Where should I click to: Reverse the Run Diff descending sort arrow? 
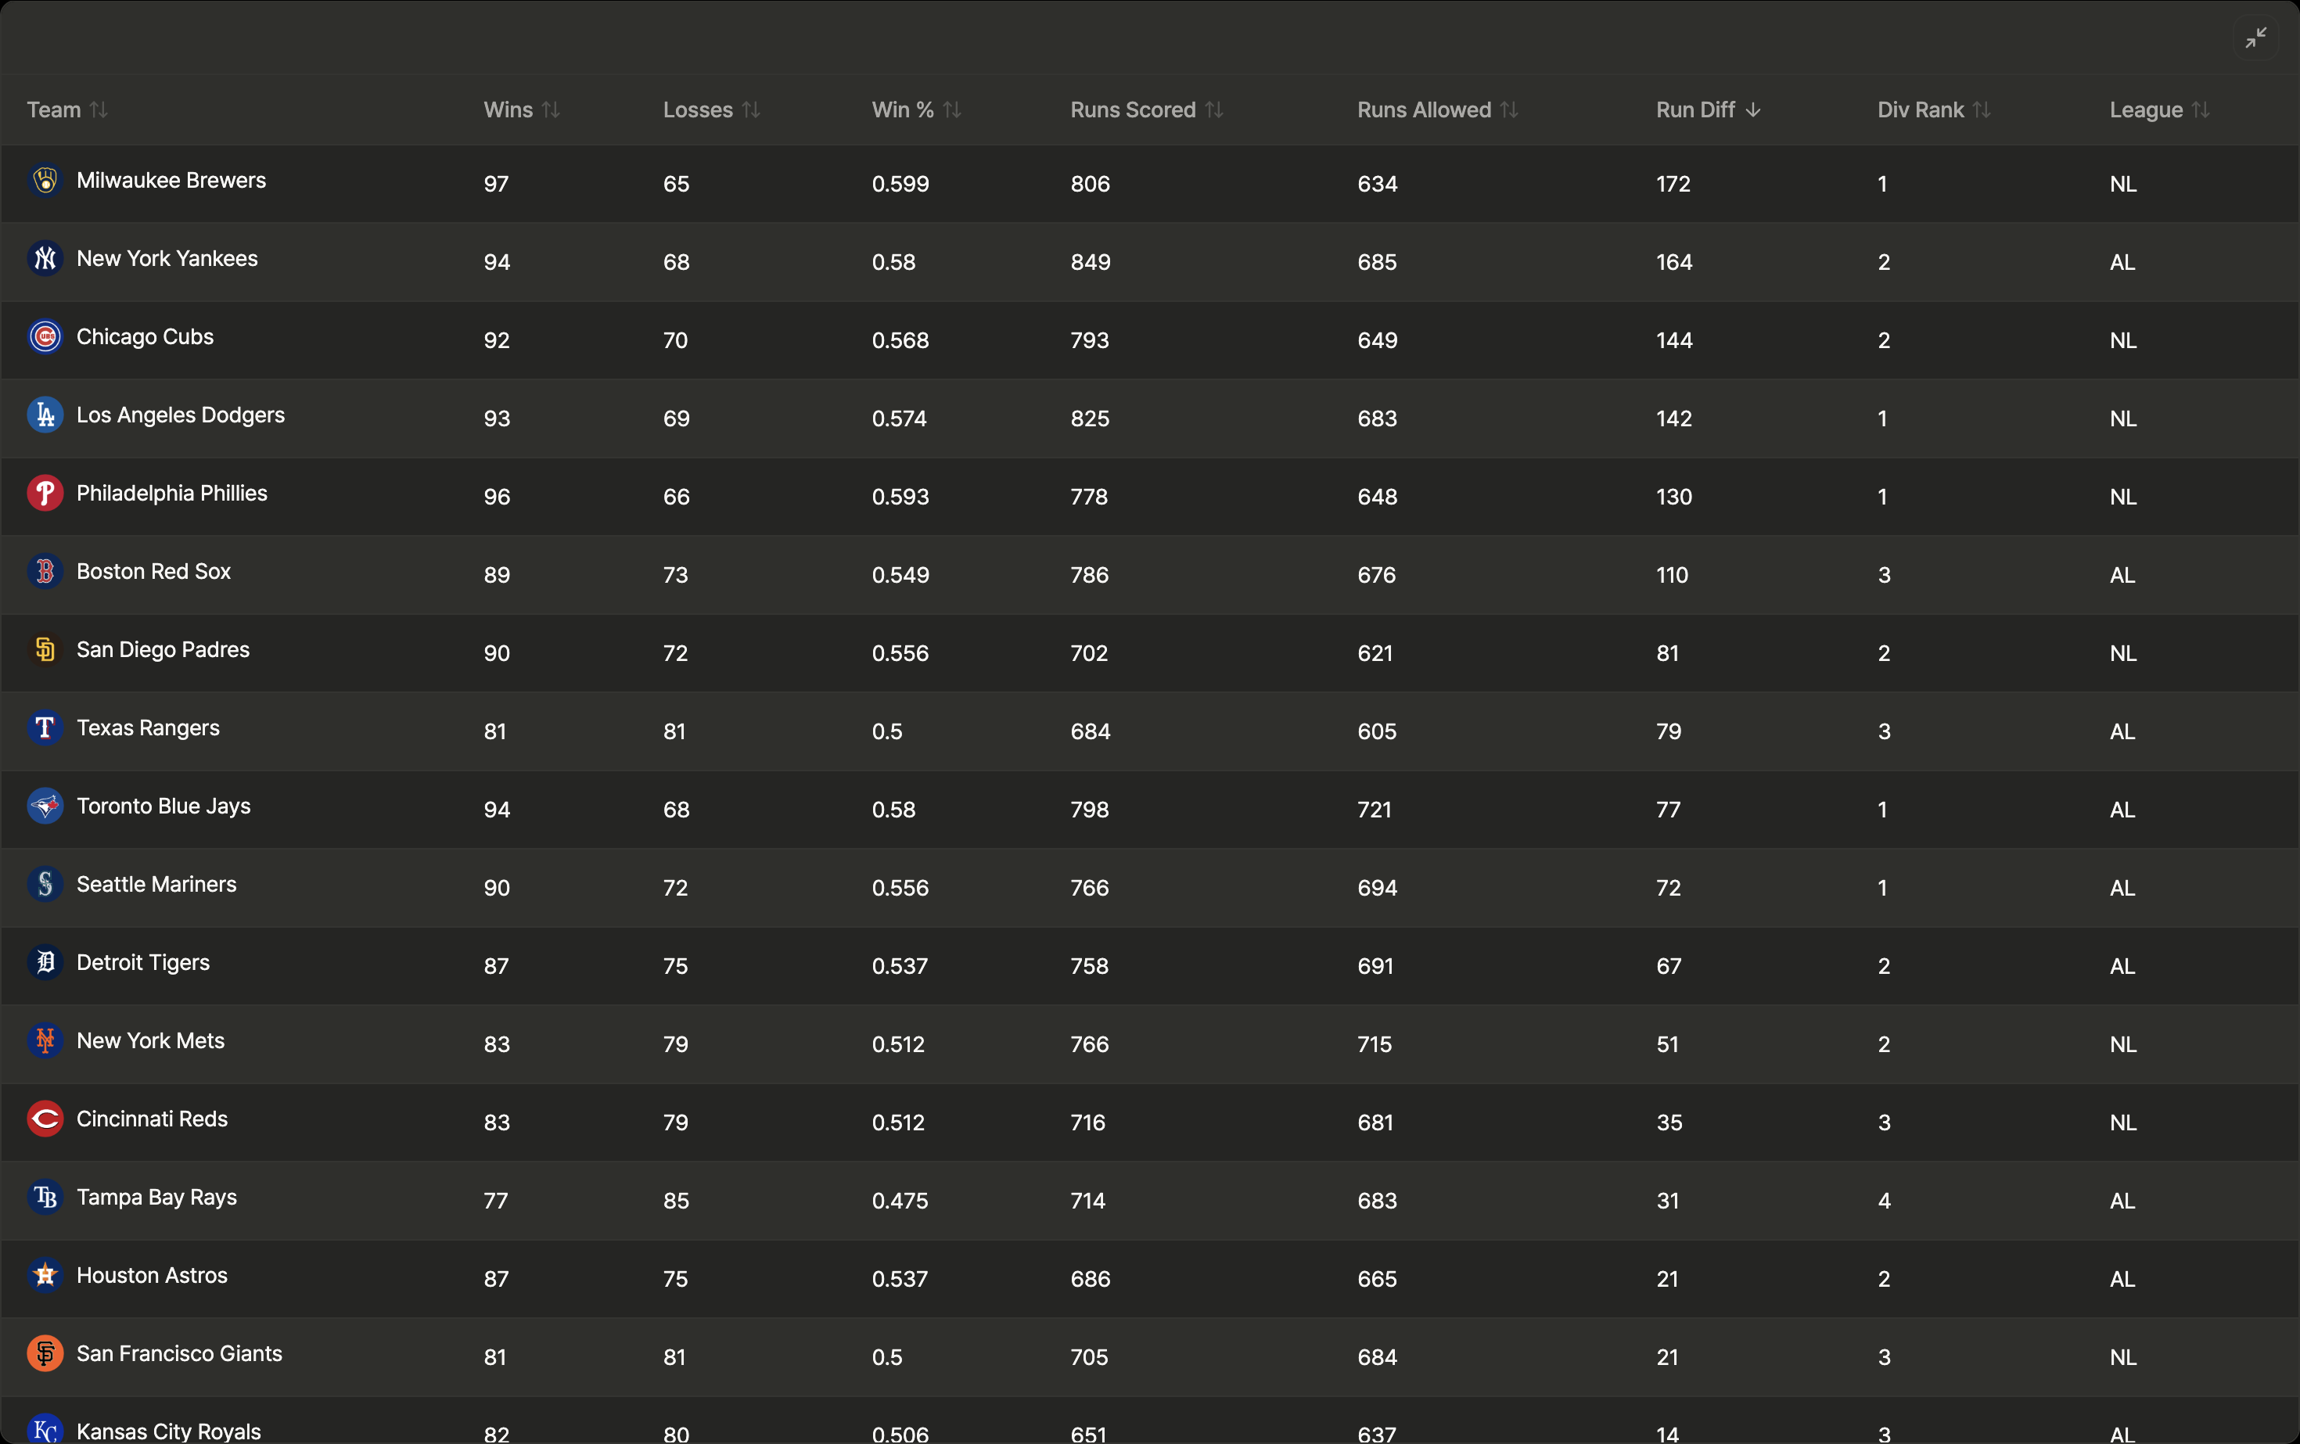coord(1754,110)
